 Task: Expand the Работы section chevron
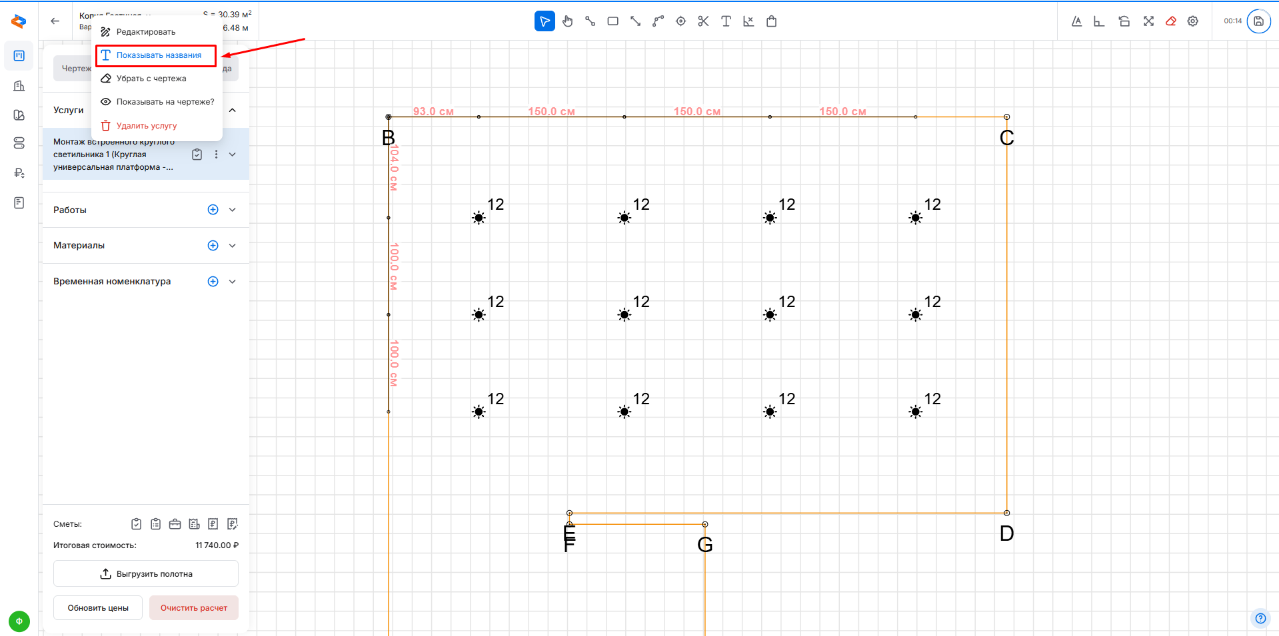click(233, 210)
